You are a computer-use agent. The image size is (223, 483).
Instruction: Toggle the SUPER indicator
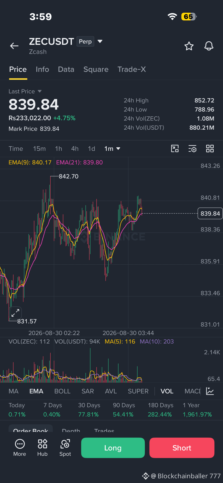138,391
